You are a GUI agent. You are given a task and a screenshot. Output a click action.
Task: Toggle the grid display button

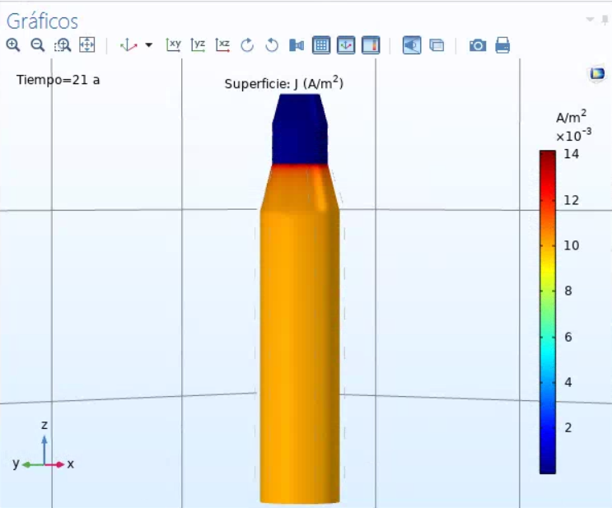(321, 45)
